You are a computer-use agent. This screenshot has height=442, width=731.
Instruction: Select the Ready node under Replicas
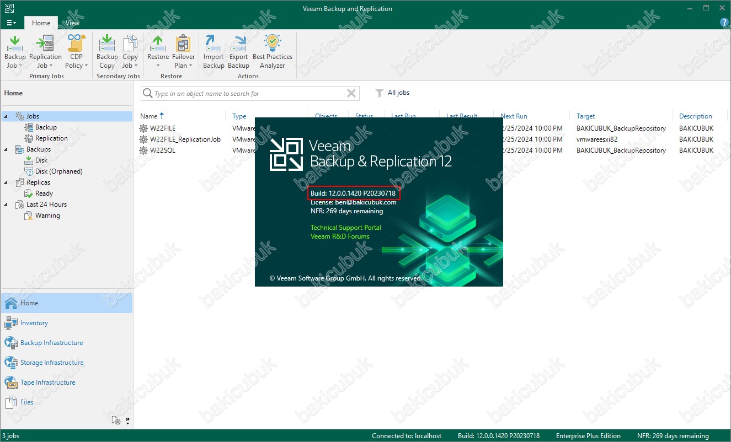[44, 193]
